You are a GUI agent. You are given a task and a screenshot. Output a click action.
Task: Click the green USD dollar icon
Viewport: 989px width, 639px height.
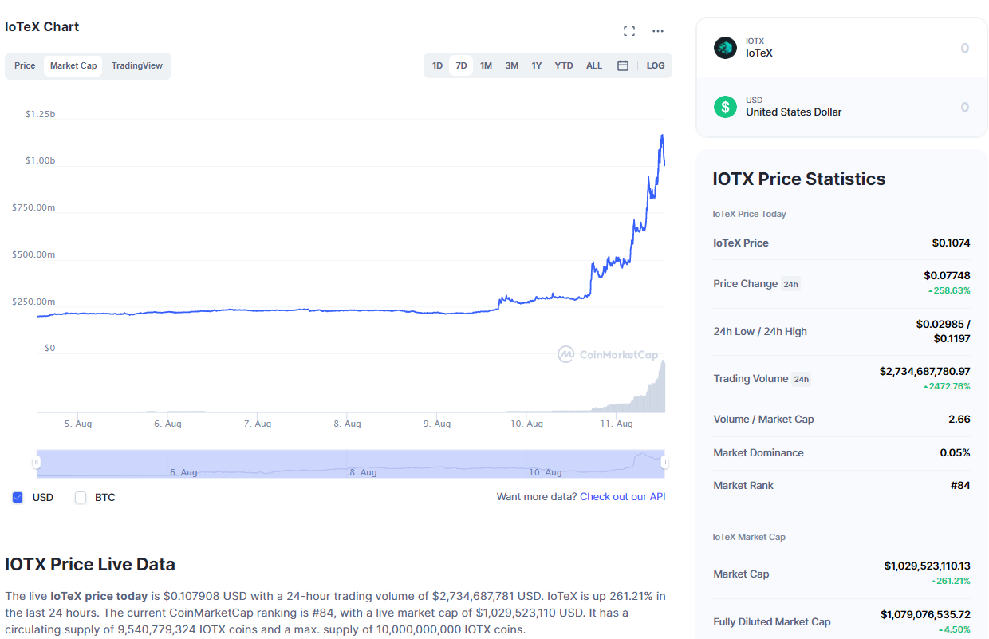(725, 106)
